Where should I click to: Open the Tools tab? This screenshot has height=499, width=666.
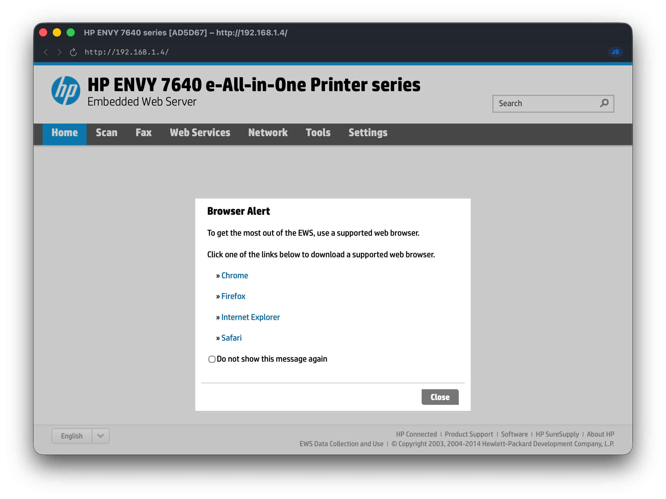tap(318, 133)
